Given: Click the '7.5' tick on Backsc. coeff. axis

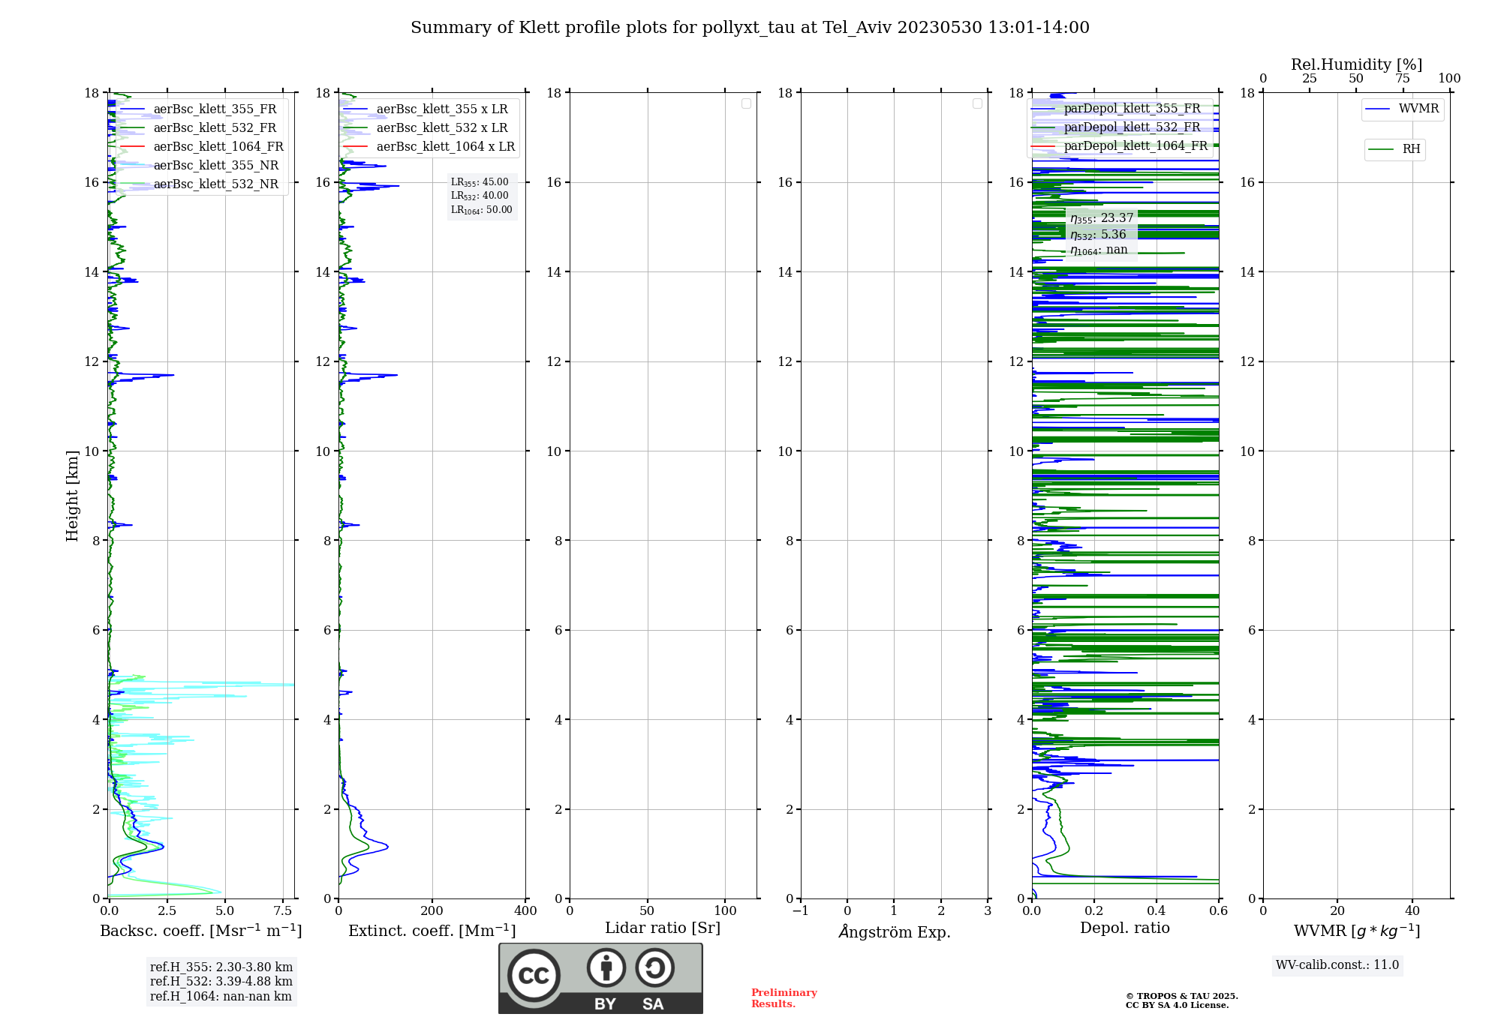Looking at the screenshot, I should (283, 911).
